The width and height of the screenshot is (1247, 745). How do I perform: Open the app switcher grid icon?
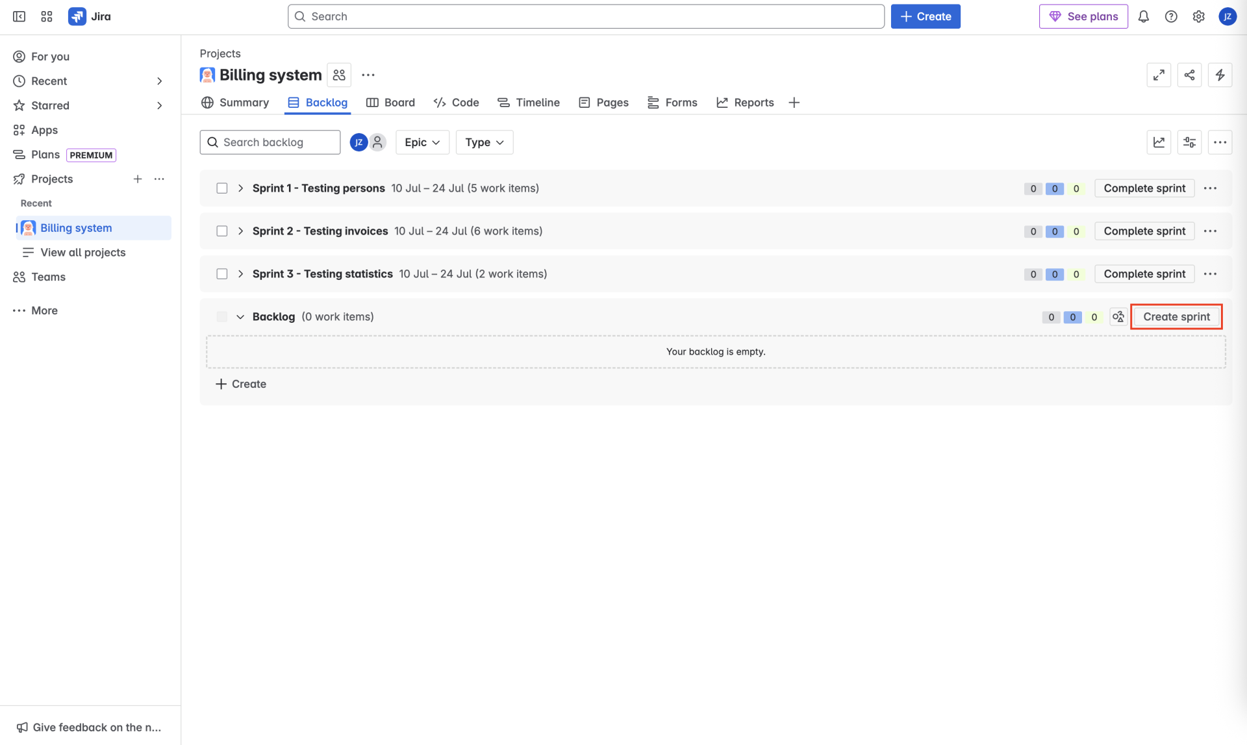point(46,17)
